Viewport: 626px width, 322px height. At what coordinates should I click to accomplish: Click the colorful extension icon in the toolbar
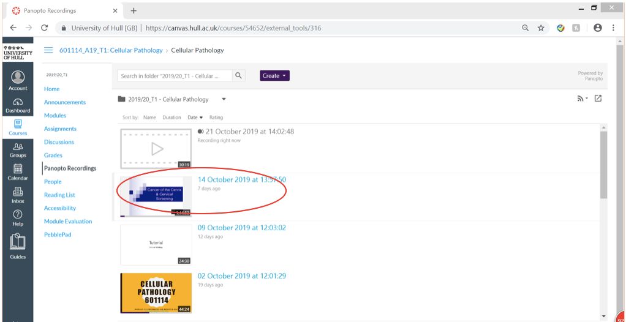click(x=561, y=28)
